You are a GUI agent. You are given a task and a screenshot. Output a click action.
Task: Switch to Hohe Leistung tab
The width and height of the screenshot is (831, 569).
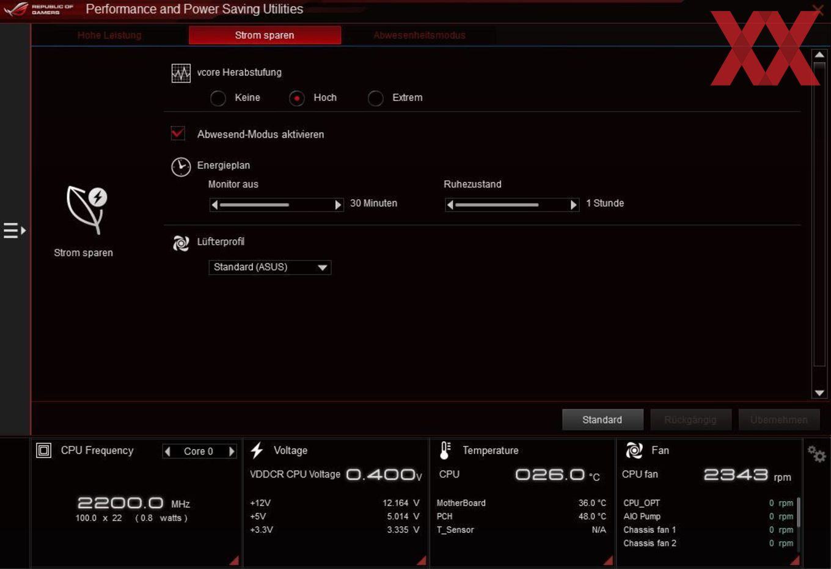pos(109,35)
